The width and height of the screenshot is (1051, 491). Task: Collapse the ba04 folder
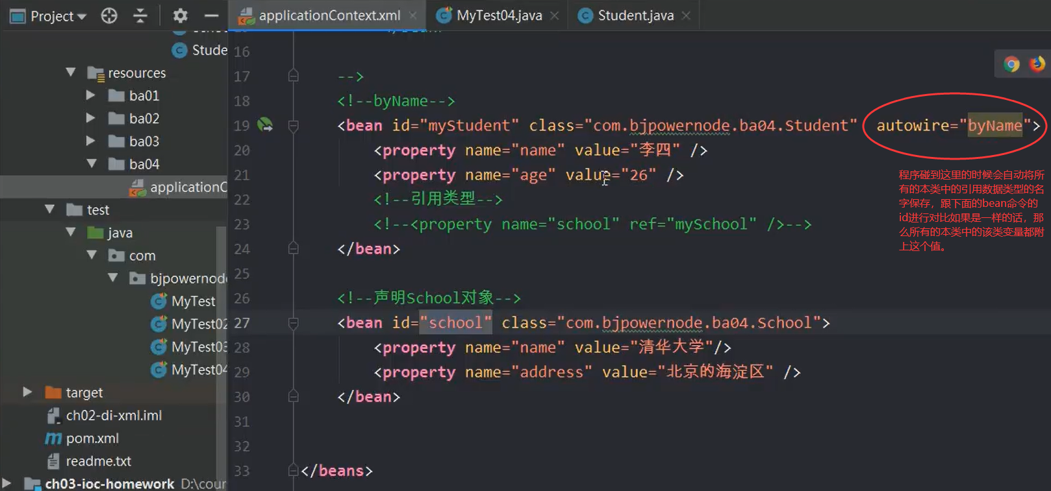[92, 163]
